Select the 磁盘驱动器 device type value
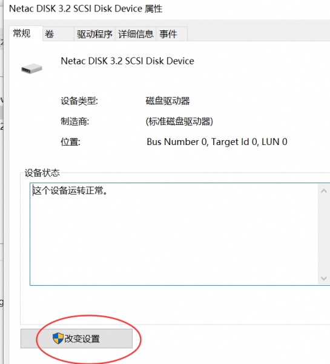Viewport: 330px width, 364px height. (x=168, y=101)
